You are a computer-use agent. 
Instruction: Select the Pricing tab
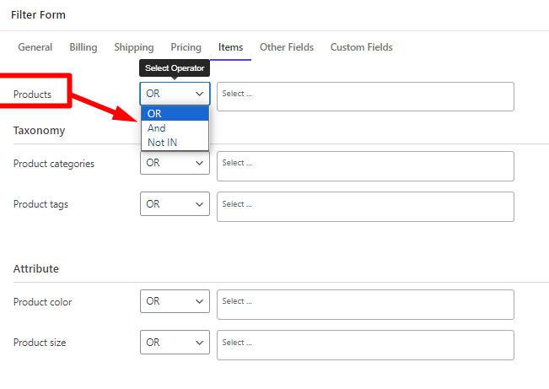pyautogui.click(x=186, y=47)
